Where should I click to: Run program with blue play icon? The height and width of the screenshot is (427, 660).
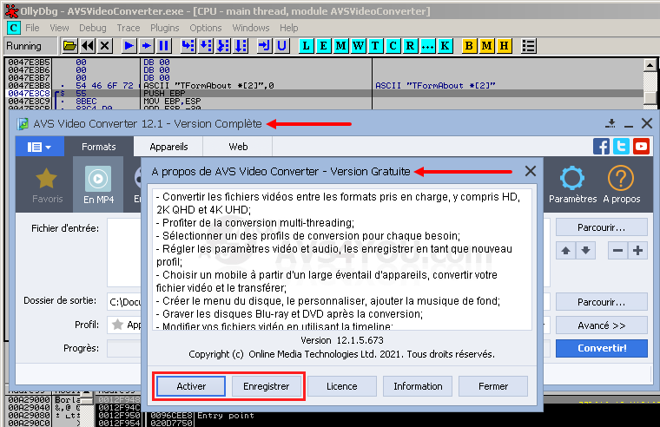pyautogui.click(x=129, y=45)
